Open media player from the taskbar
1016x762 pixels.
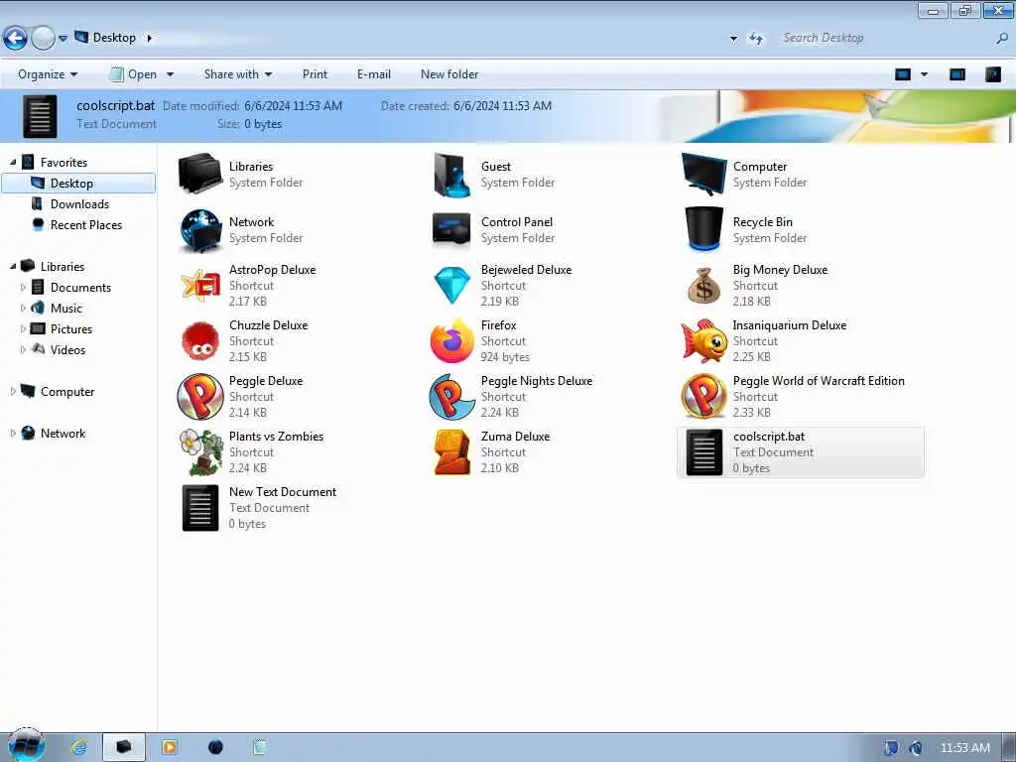tap(169, 747)
